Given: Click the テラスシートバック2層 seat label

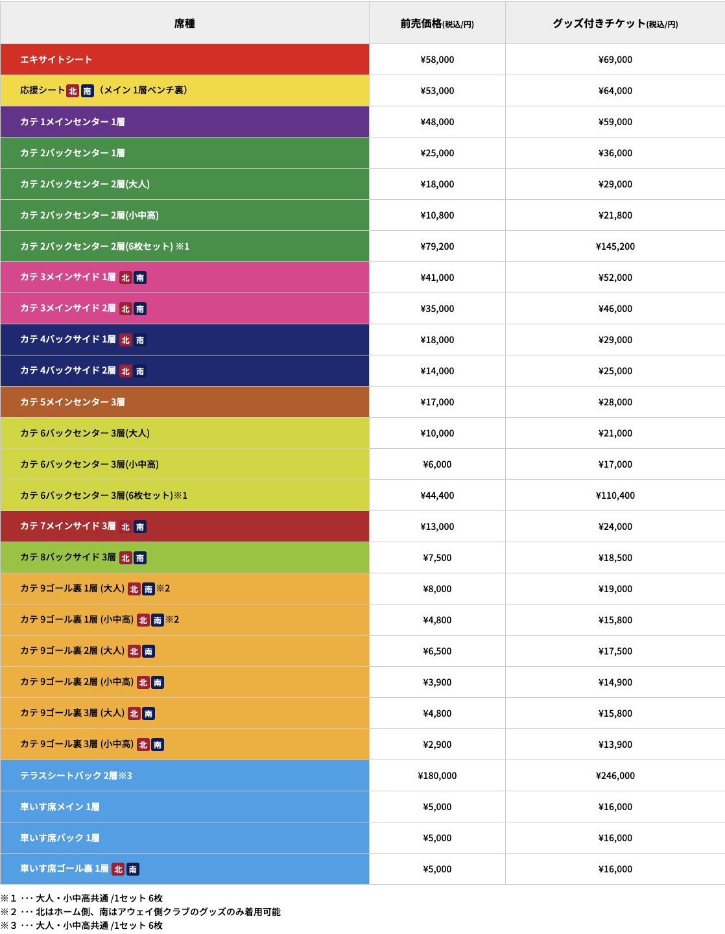Looking at the screenshot, I should point(76,776).
